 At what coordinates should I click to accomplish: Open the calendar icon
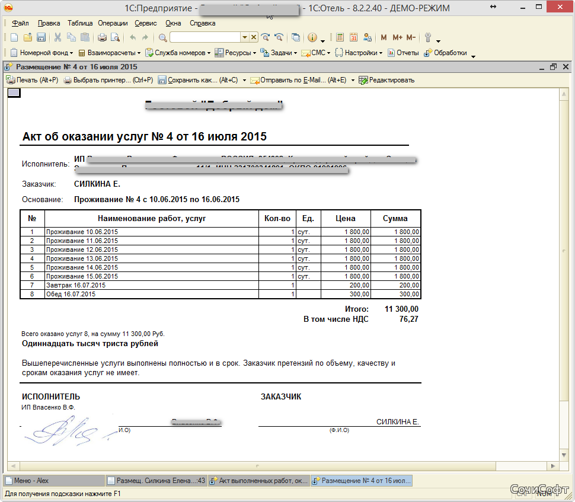pos(353,37)
